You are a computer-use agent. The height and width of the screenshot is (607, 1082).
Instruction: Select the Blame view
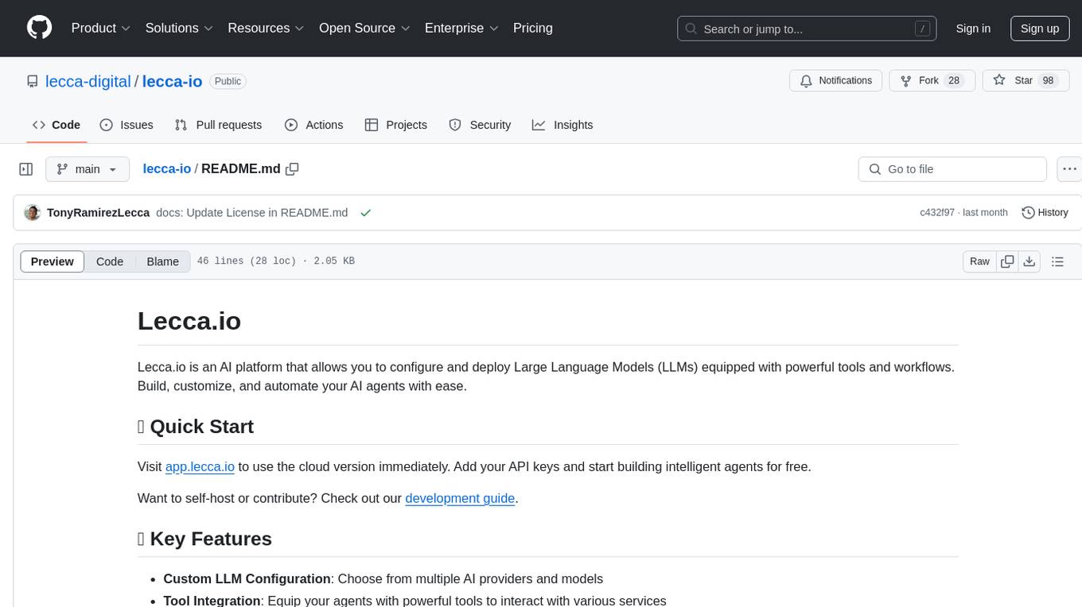[x=162, y=261]
